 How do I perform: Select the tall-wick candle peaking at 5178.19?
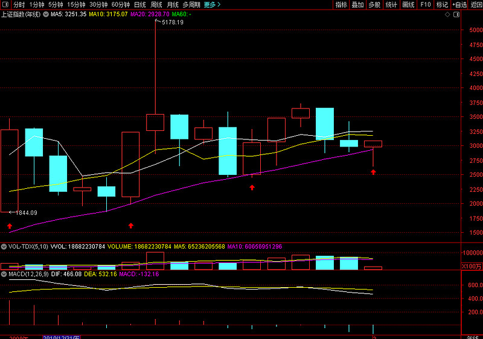pos(155,122)
